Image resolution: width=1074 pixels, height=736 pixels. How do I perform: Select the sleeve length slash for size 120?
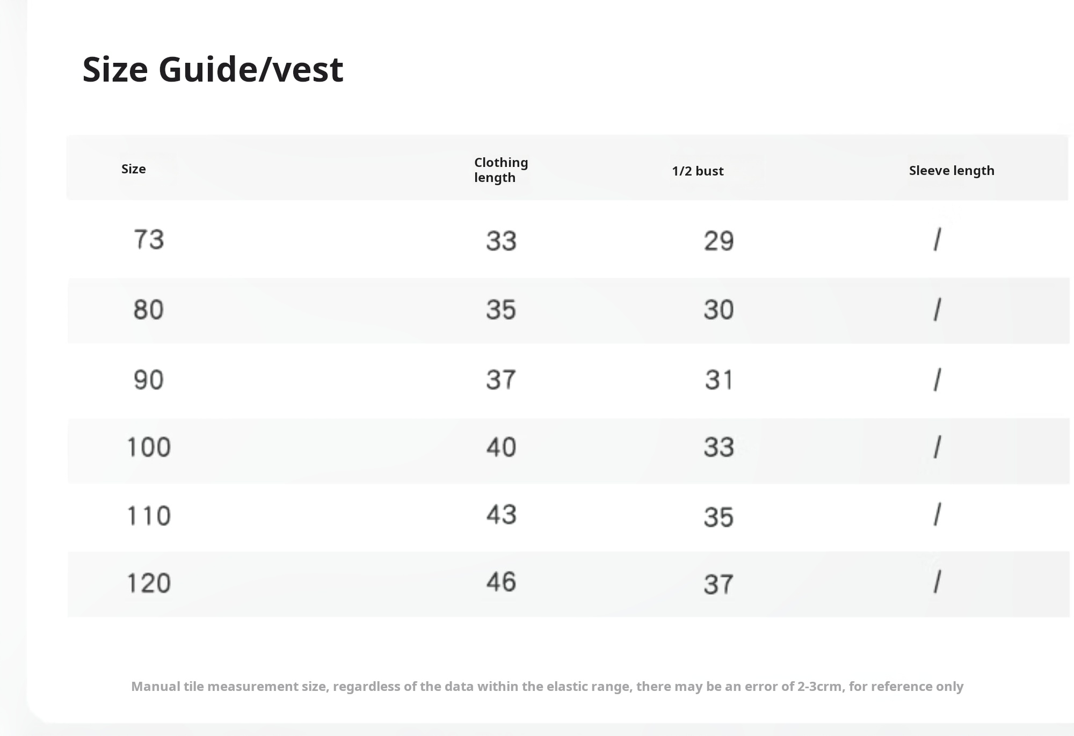click(x=937, y=582)
